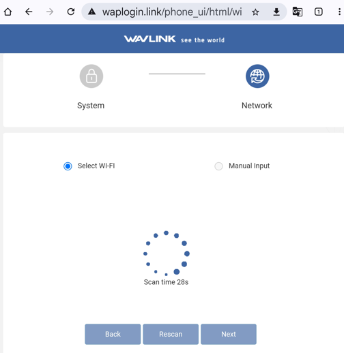Open the tab switcher showing 1 tab
This screenshot has height=353, width=344.
[x=318, y=12]
